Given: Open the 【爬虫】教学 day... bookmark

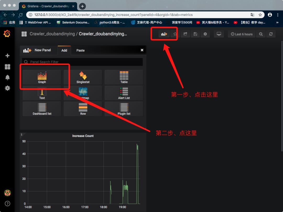Looking at the screenshot, I should [250, 22].
